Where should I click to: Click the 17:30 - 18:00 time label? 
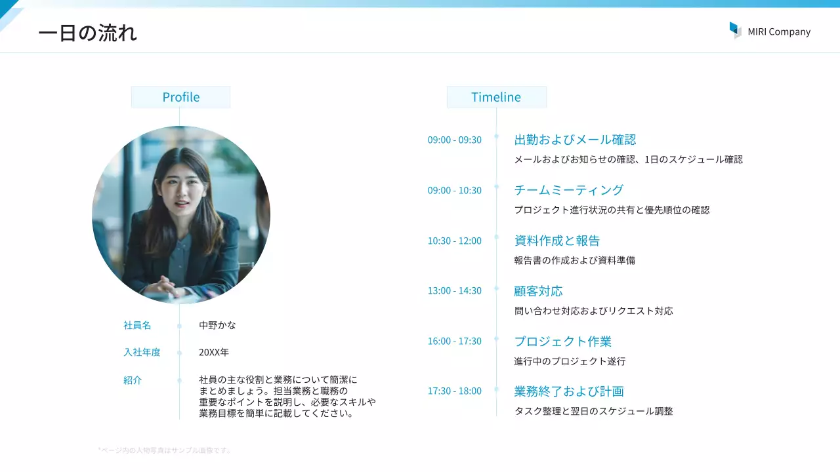(454, 391)
